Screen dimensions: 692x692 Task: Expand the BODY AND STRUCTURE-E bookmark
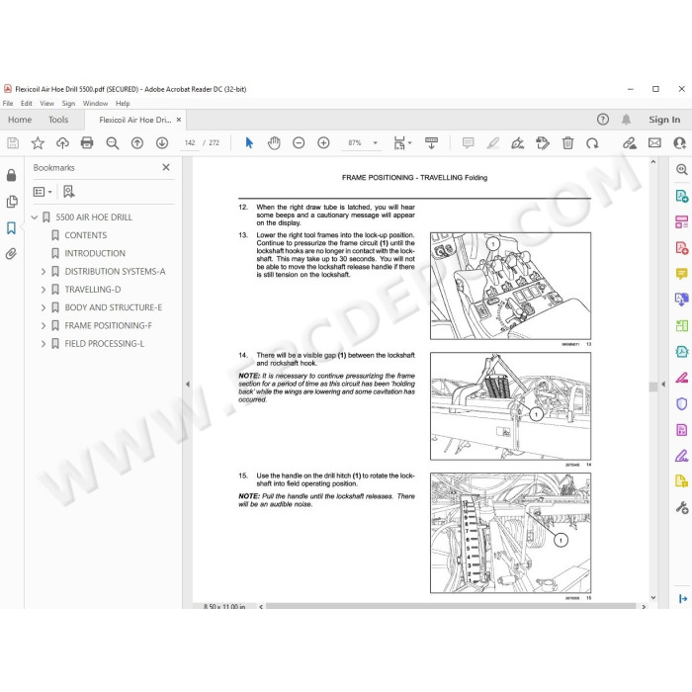pyautogui.click(x=43, y=307)
